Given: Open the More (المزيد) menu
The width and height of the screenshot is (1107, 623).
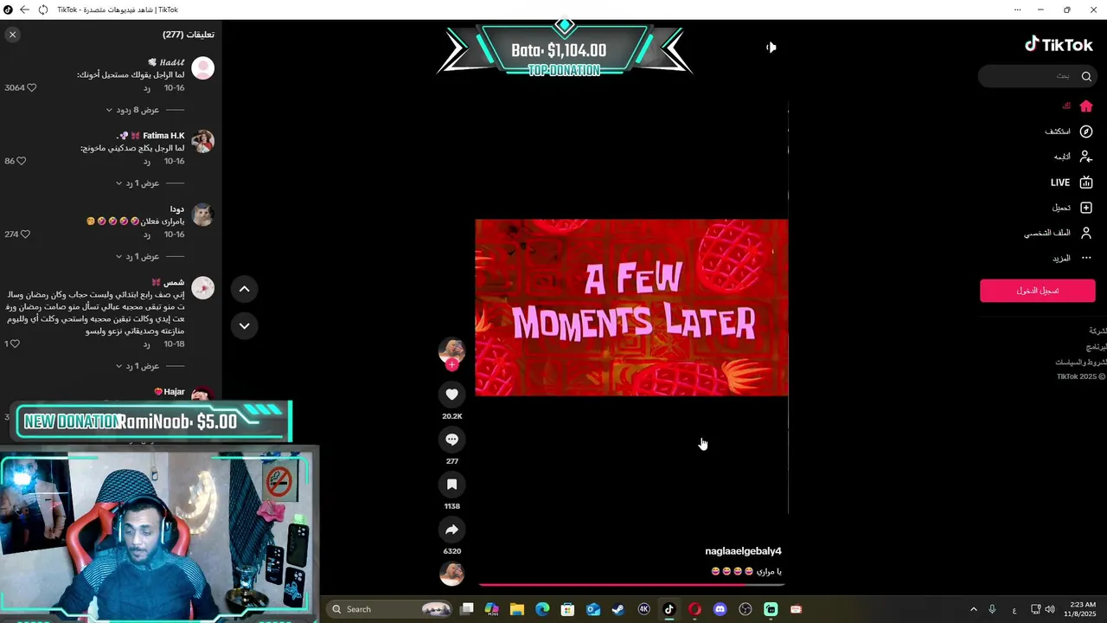Looking at the screenshot, I should coord(1072,258).
